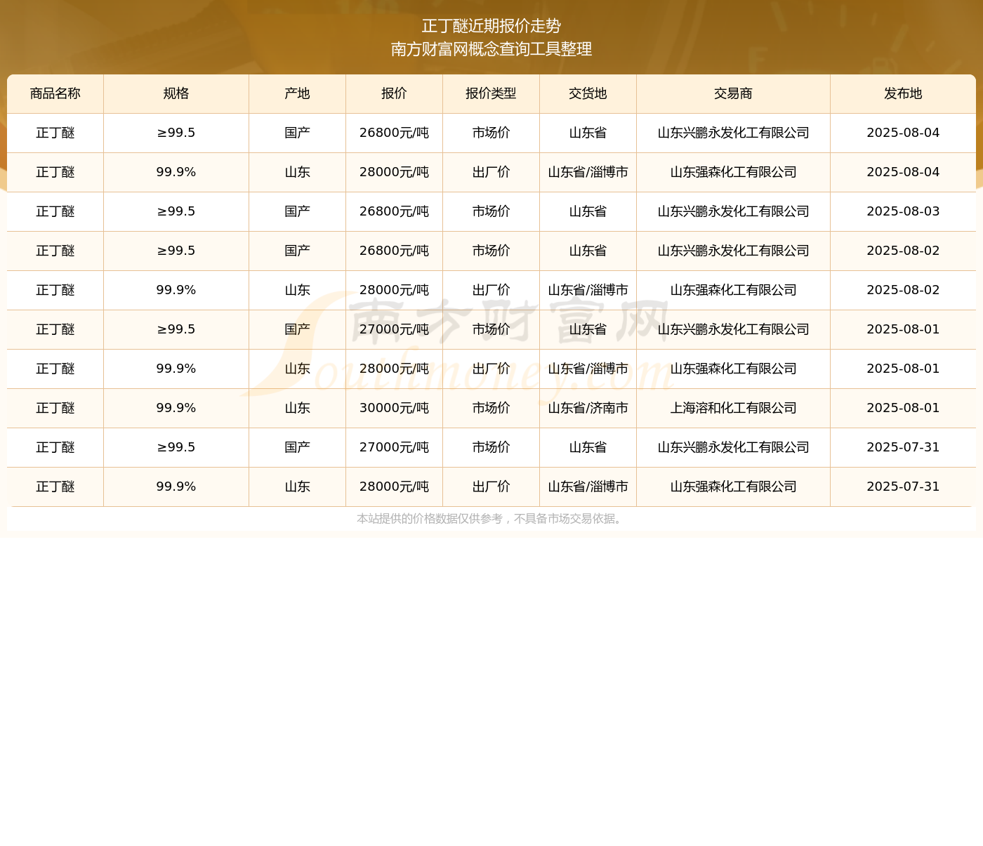This screenshot has width=983, height=846.
Task: Click 28000元/吨 in the 2025-08-02 row
Action: [394, 290]
